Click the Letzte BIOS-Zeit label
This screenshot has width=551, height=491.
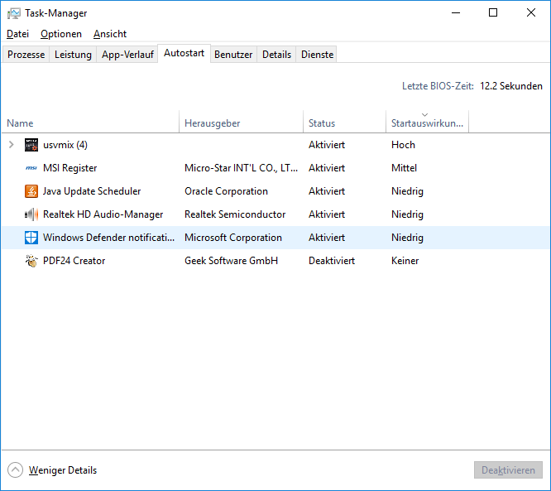pos(438,86)
